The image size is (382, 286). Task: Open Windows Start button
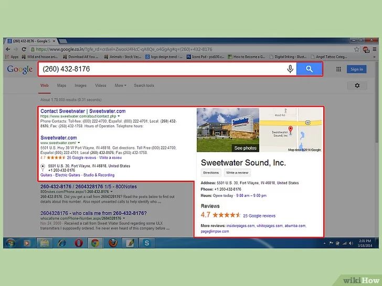(10, 243)
